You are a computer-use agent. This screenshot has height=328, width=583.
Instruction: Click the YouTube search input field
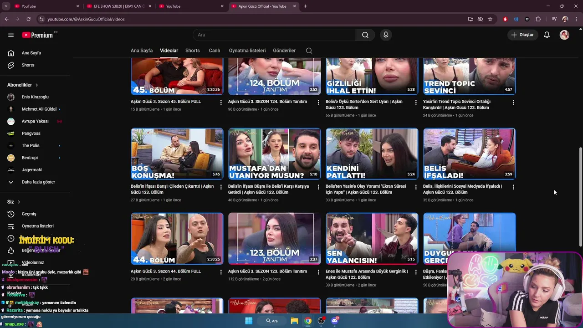point(274,35)
